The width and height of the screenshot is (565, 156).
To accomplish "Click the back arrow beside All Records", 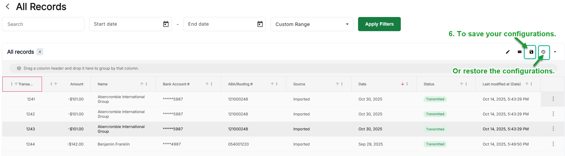I will (x=8, y=7).
